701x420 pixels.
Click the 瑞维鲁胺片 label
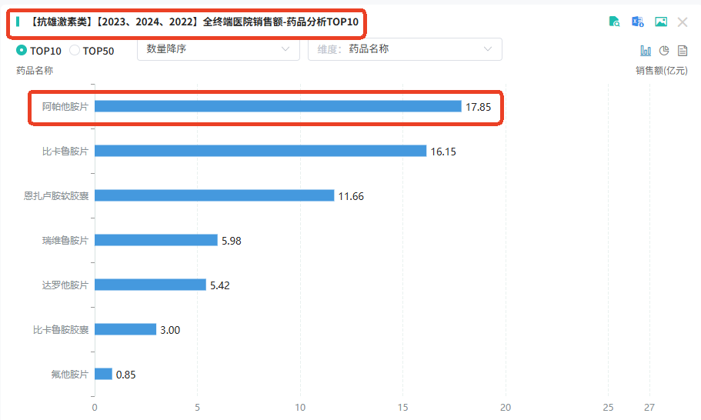65,240
